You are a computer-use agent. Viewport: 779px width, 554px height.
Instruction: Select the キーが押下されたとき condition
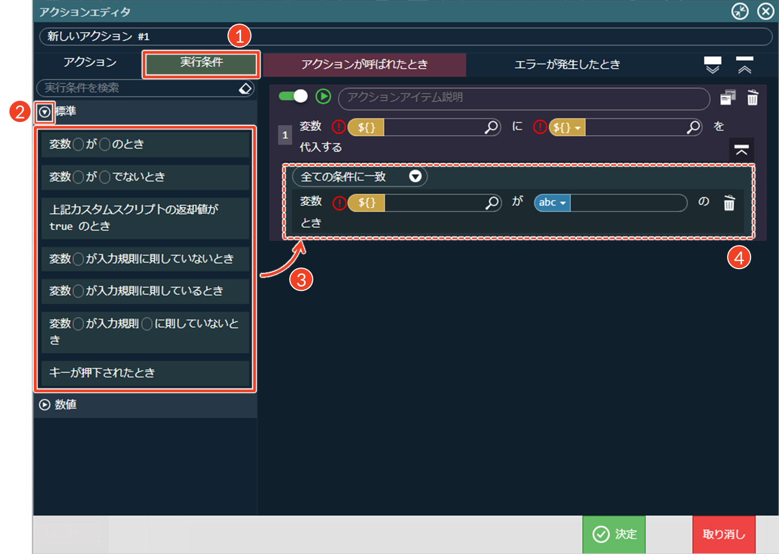tap(145, 373)
